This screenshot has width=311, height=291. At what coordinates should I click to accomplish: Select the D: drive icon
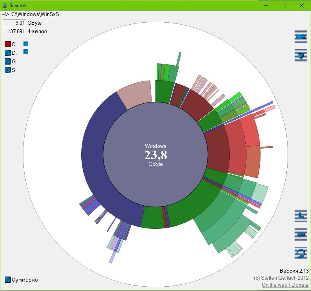[x=8, y=53]
